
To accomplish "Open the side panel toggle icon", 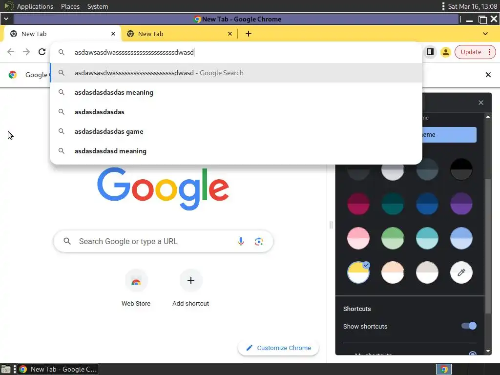I will pos(430,52).
